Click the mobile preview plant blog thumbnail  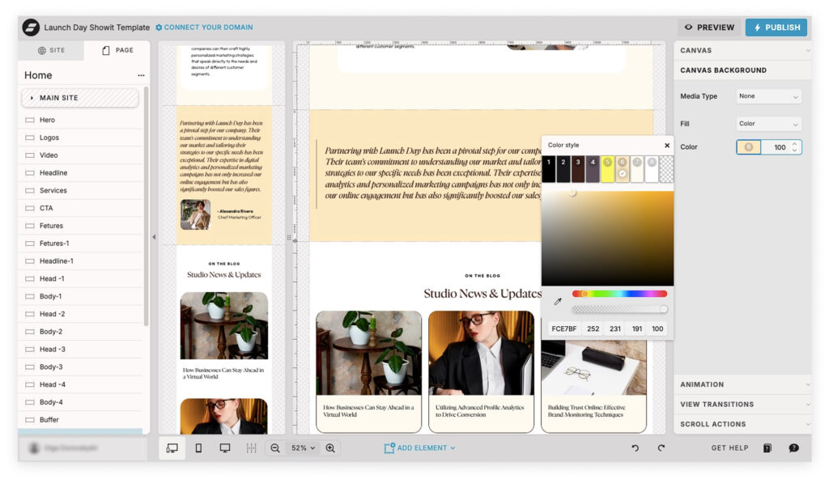224,326
